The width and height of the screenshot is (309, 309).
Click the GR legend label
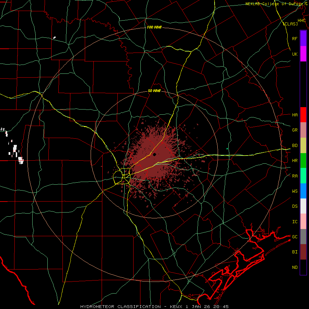[295, 130]
